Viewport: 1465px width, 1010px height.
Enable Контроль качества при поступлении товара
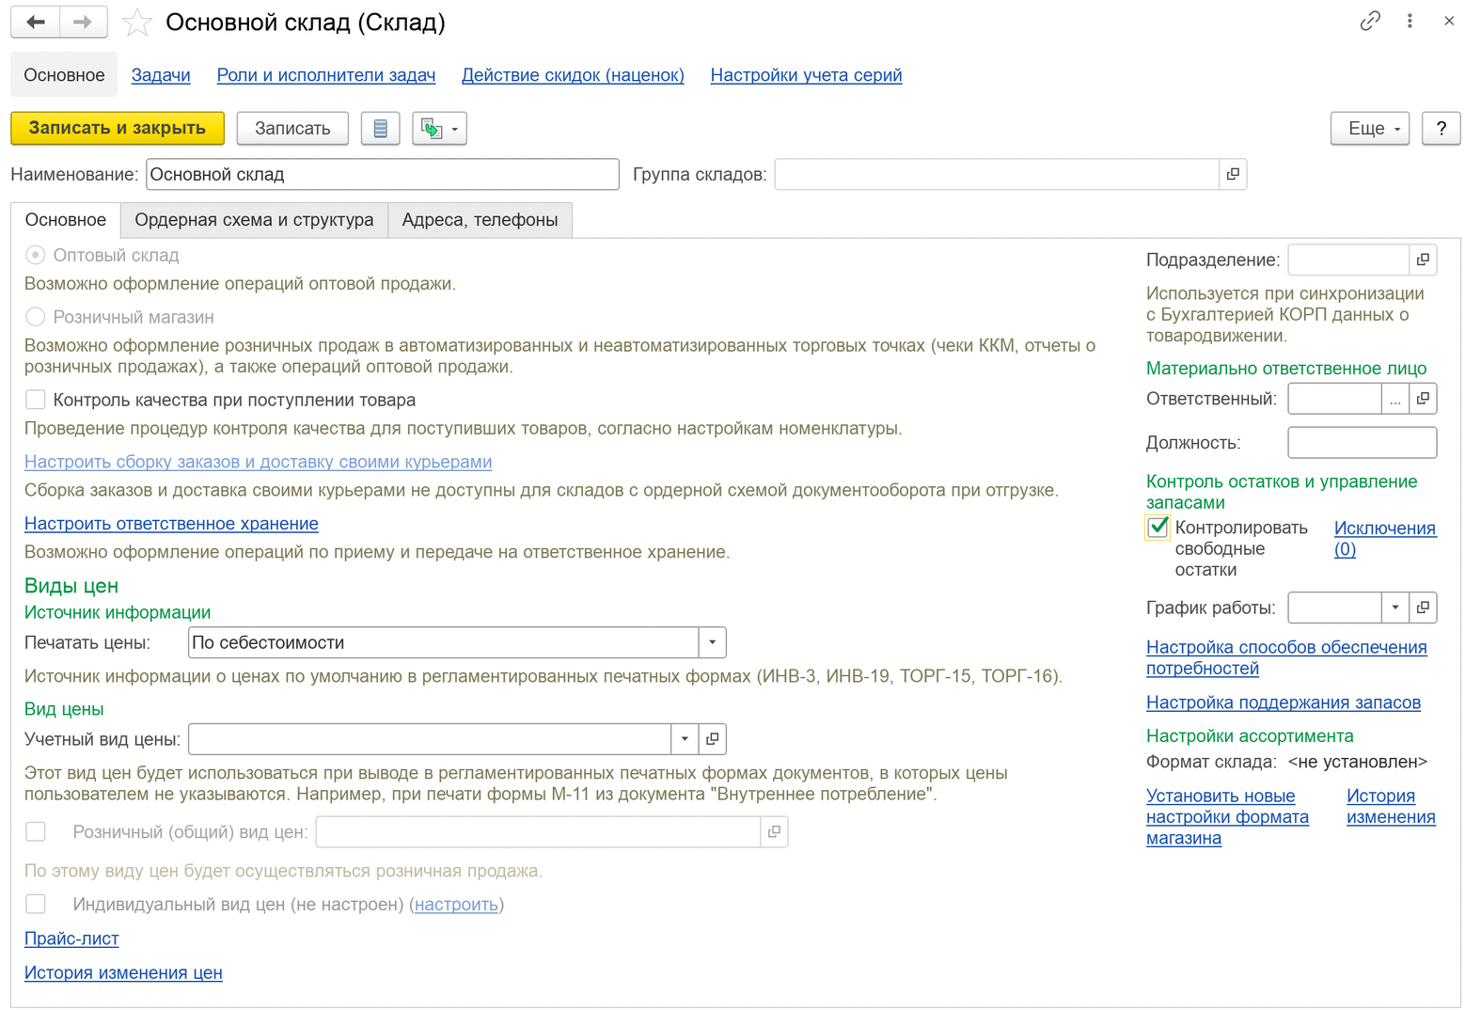click(x=36, y=400)
